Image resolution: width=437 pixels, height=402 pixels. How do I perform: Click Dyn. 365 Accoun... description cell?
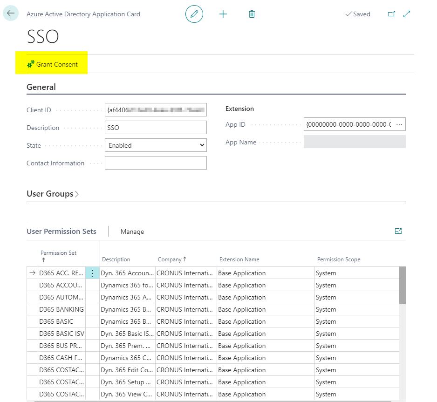coord(127,273)
